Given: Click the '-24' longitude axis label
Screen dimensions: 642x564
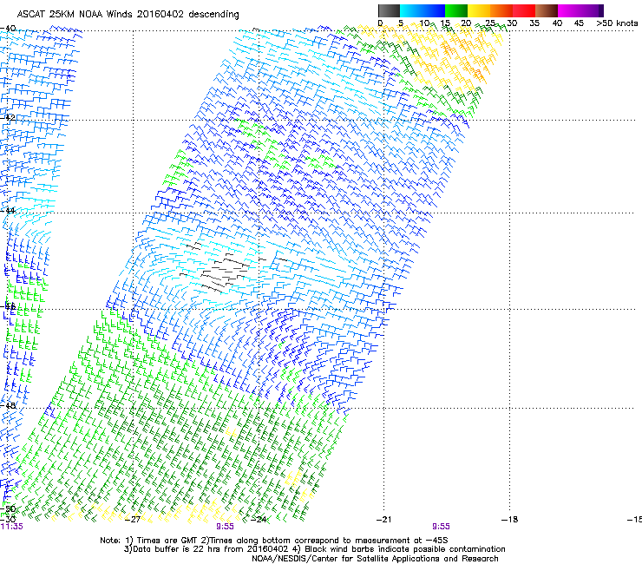Looking at the screenshot, I should [259, 520].
